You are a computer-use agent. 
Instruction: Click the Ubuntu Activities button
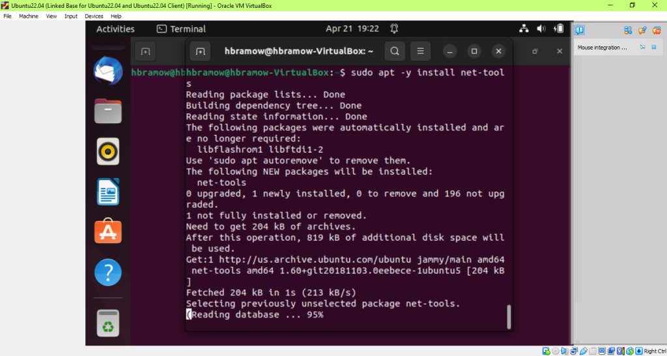tap(115, 29)
